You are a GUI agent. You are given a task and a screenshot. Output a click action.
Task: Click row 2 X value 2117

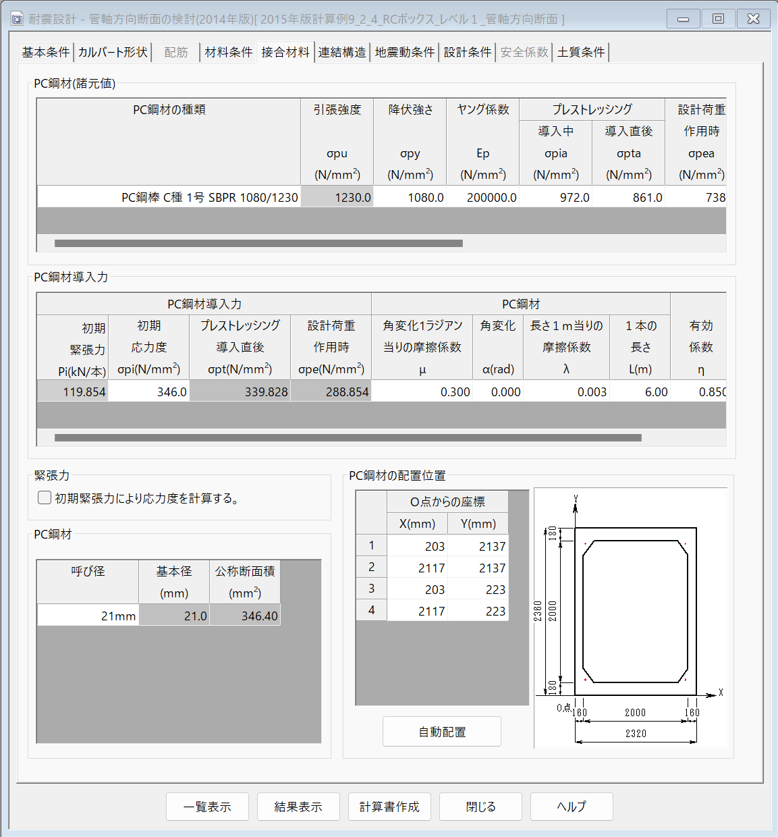coord(418,568)
